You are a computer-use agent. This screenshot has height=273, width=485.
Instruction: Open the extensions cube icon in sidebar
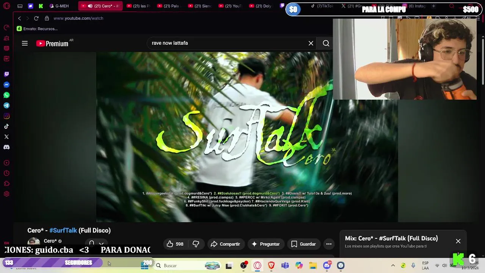(x=6, y=184)
